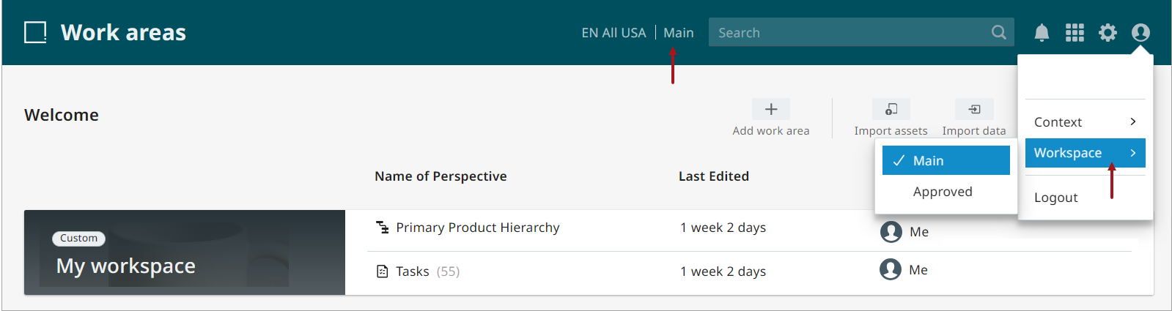Select the checked Main workspace option
The image size is (1172, 311).
946,161
